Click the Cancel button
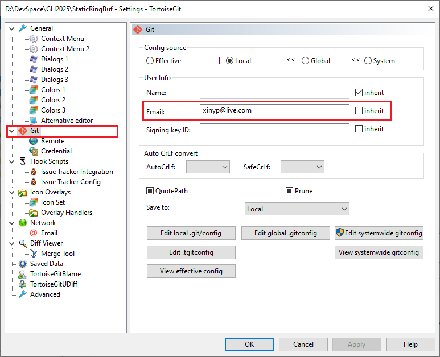 click(x=303, y=344)
